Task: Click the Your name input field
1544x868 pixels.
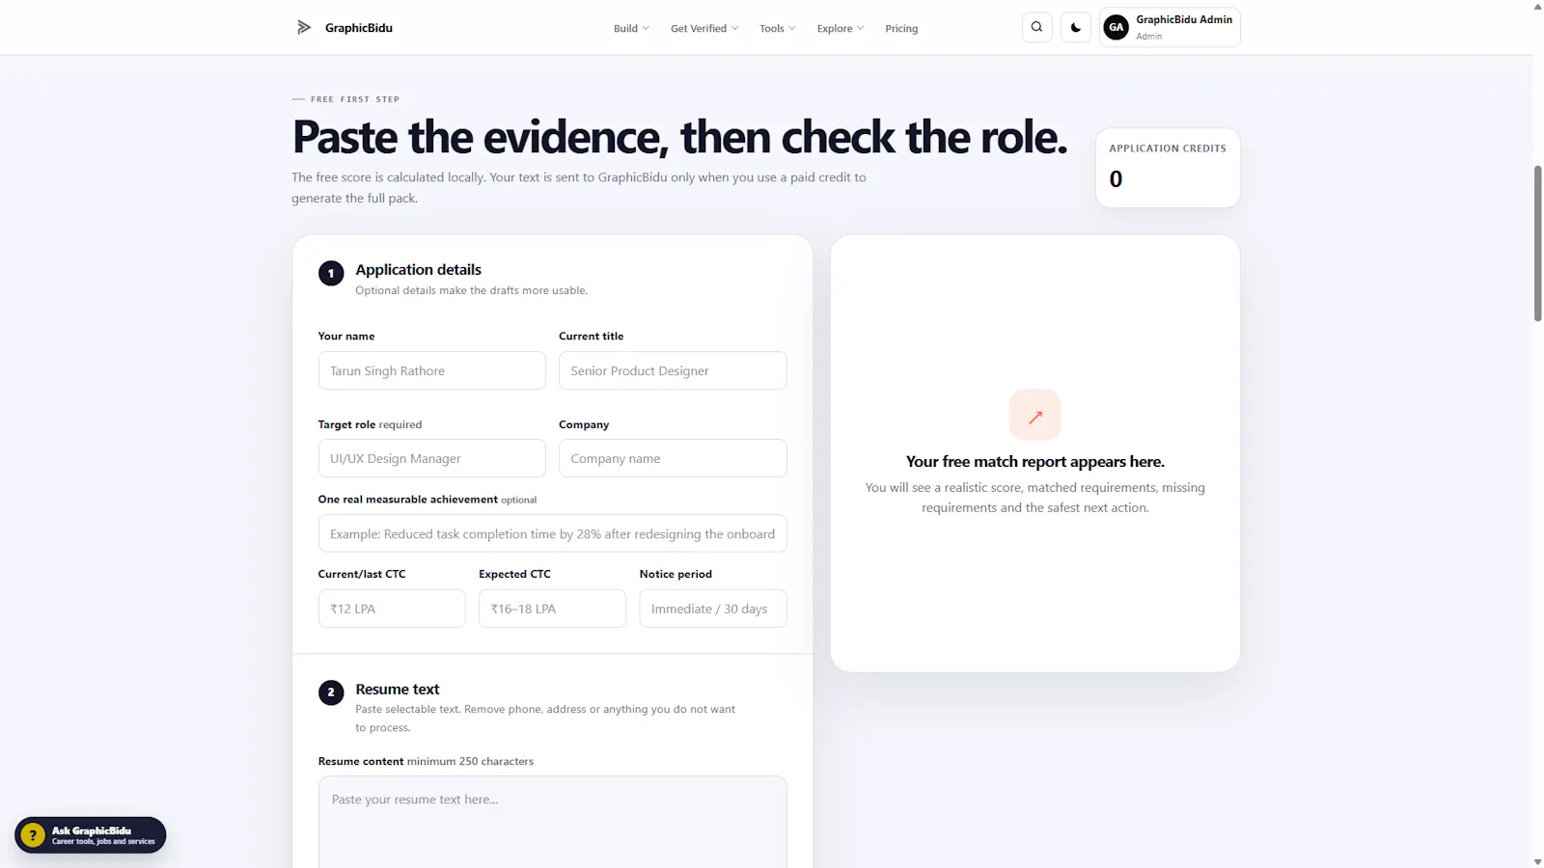Action: click(x=432, y=370)
